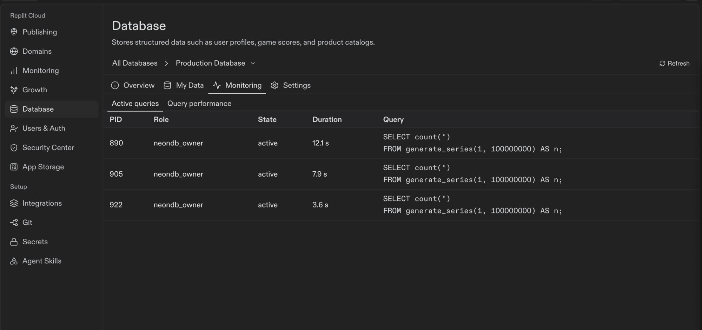This screenshot has width=702, height=330.
Task: Click the Refresh button label
Action: [678, 64]
